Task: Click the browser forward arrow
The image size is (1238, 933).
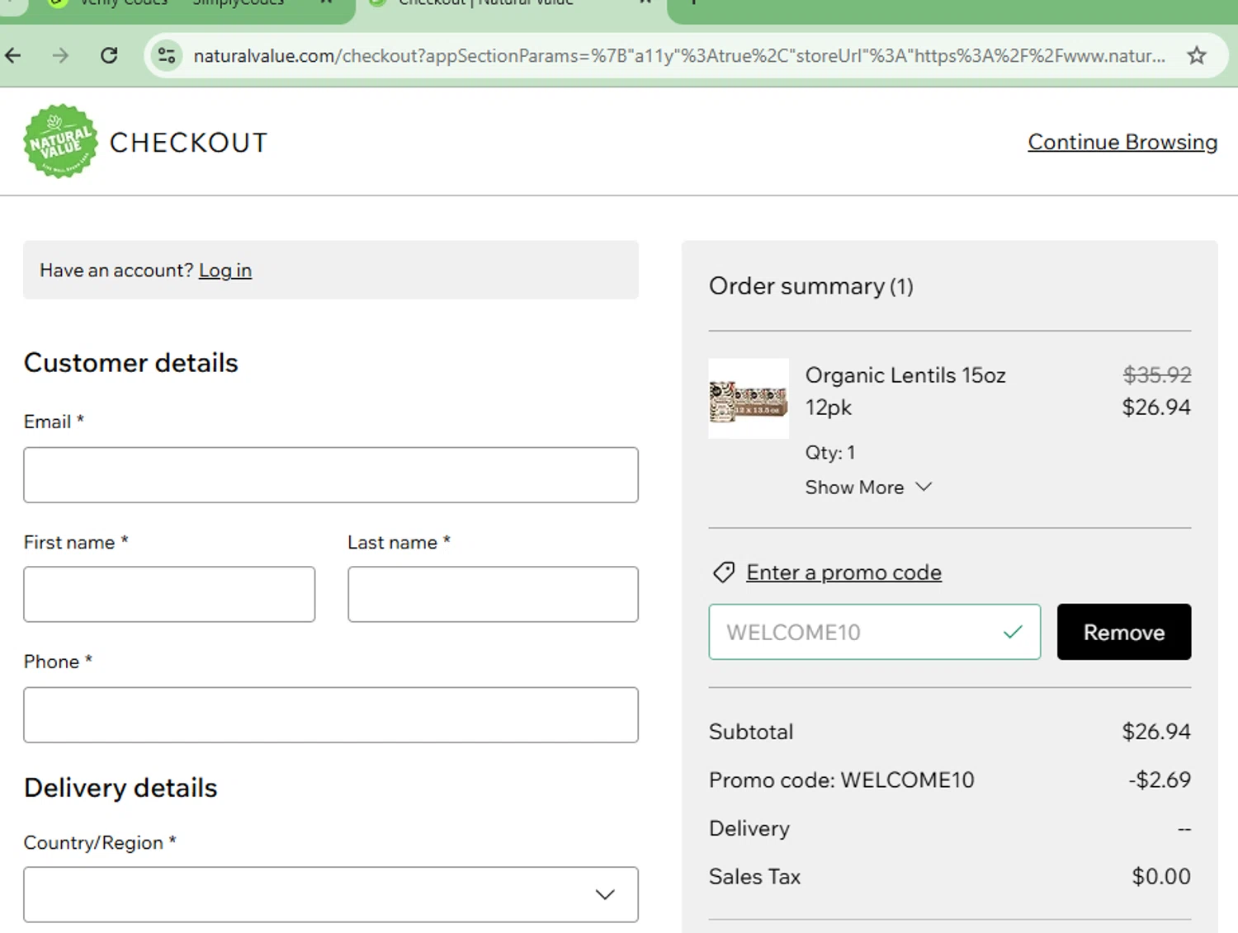Action: 60,55
